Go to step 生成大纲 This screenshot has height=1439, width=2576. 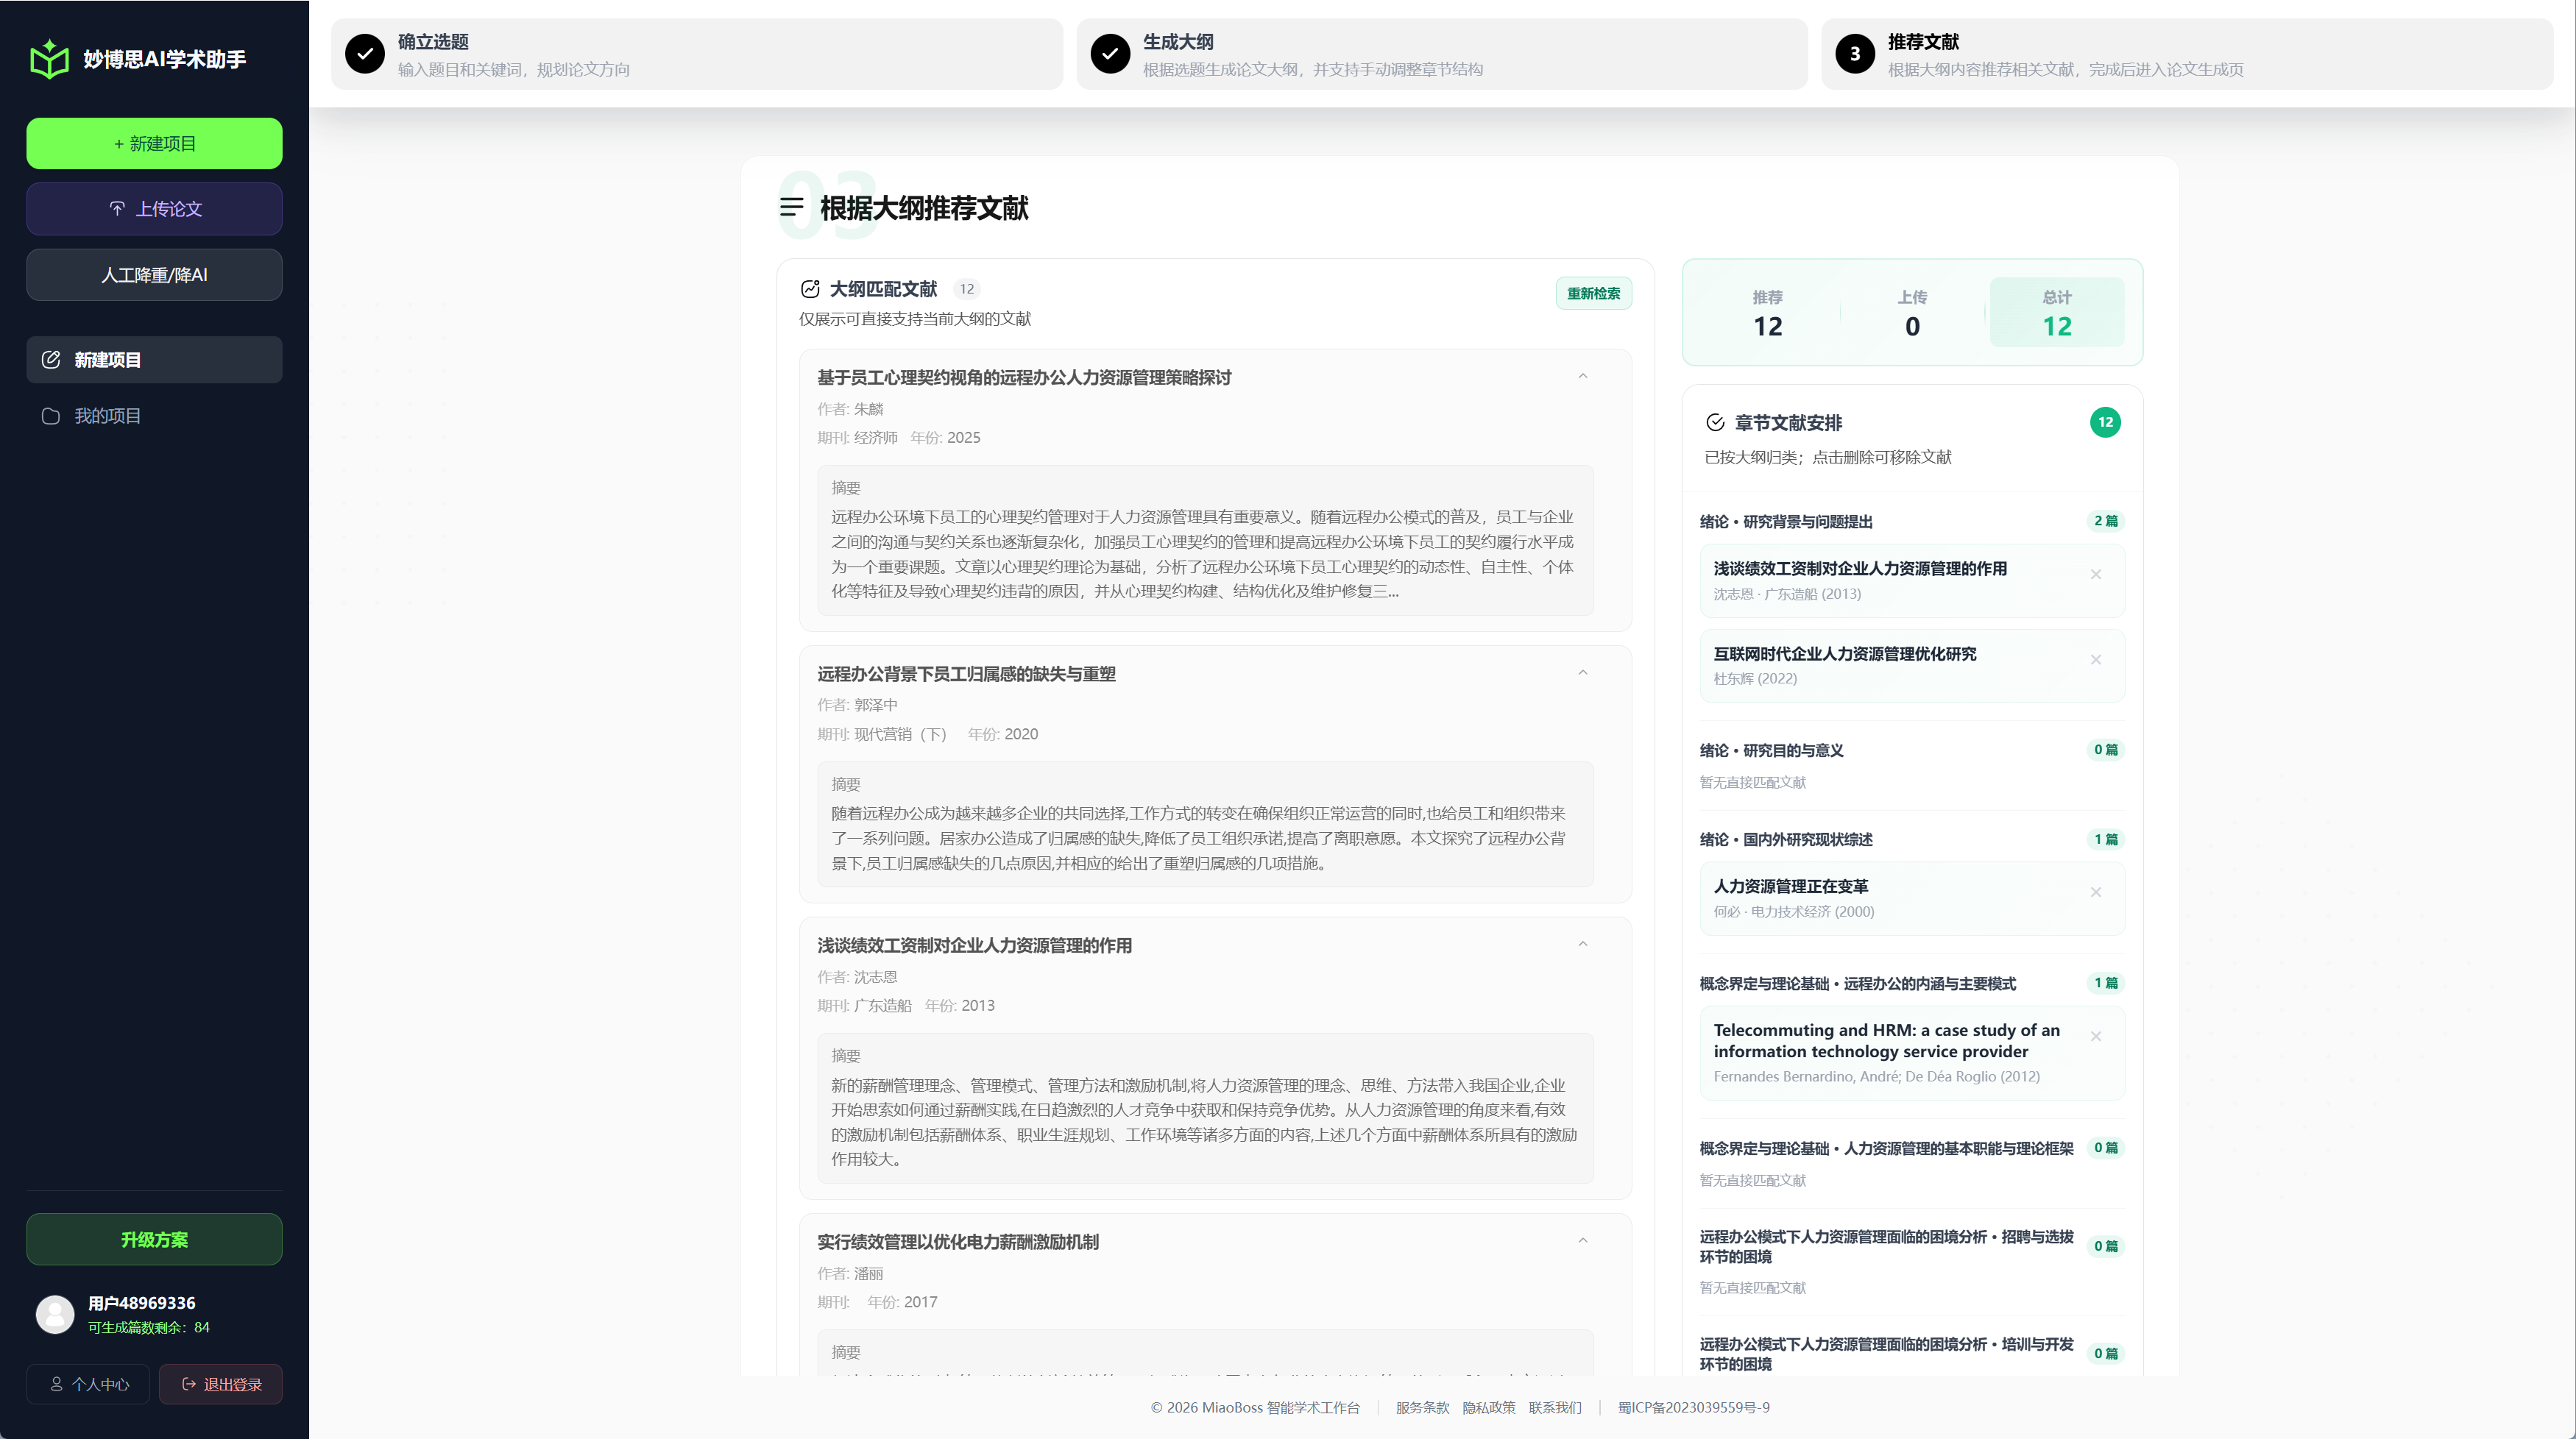(1442, 54)
